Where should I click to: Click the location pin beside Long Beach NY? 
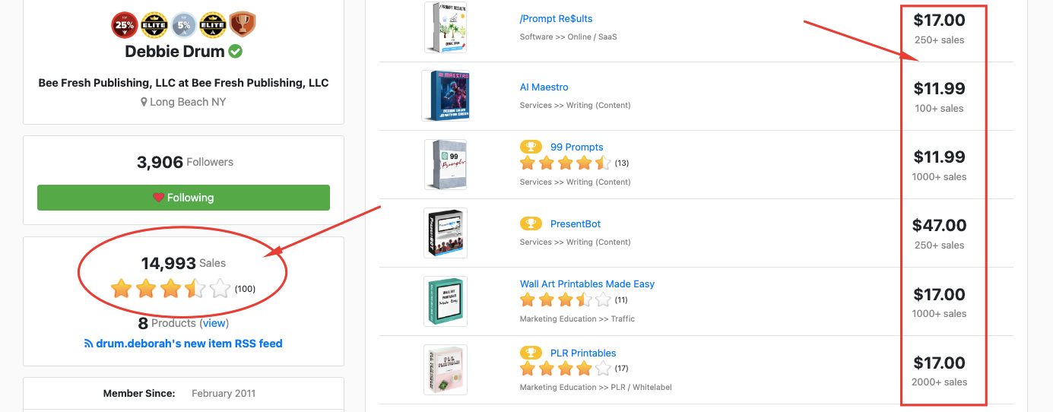pyautogui.click(x=144, y=102)
